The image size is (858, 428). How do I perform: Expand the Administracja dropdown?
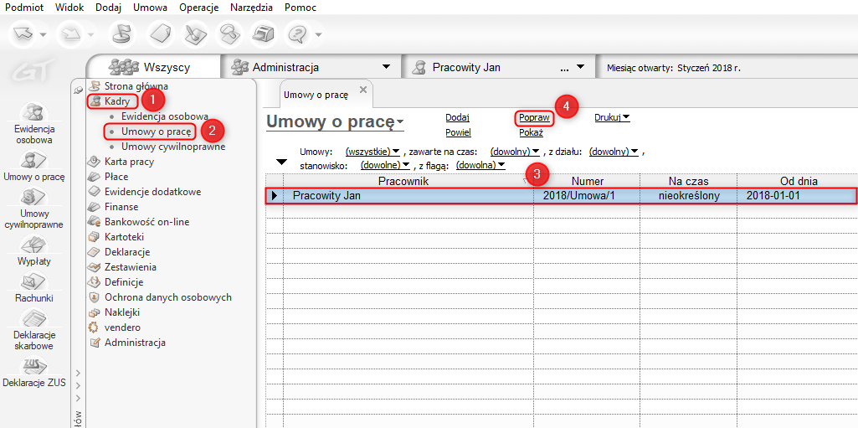click(x=386, y=67)
